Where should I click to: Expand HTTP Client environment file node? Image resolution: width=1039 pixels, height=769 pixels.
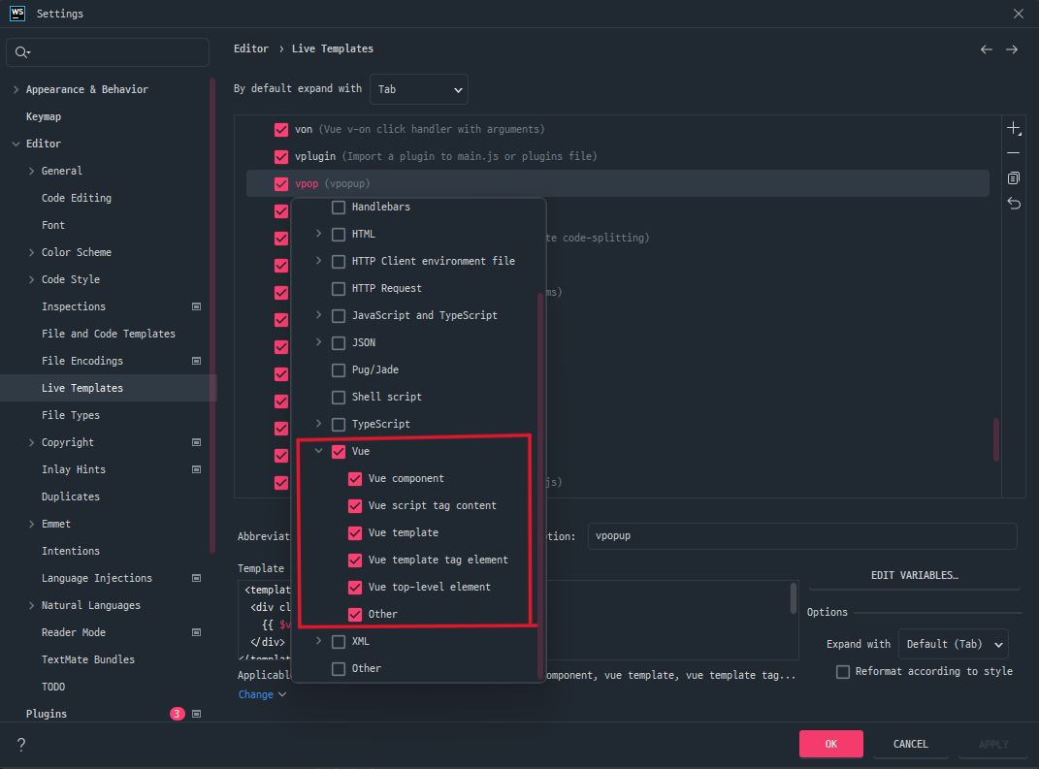coord(319,261)
